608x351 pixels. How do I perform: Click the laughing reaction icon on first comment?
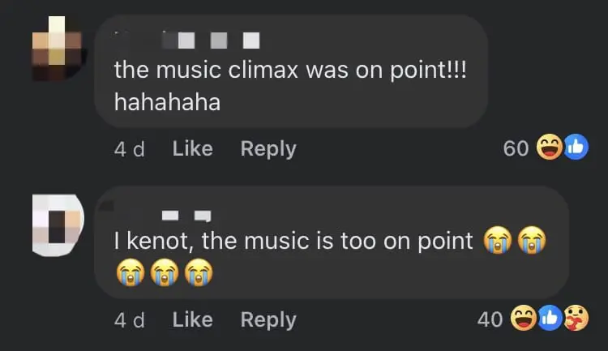[549, 148]
